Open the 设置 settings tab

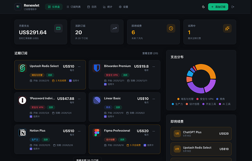(123, 7)
